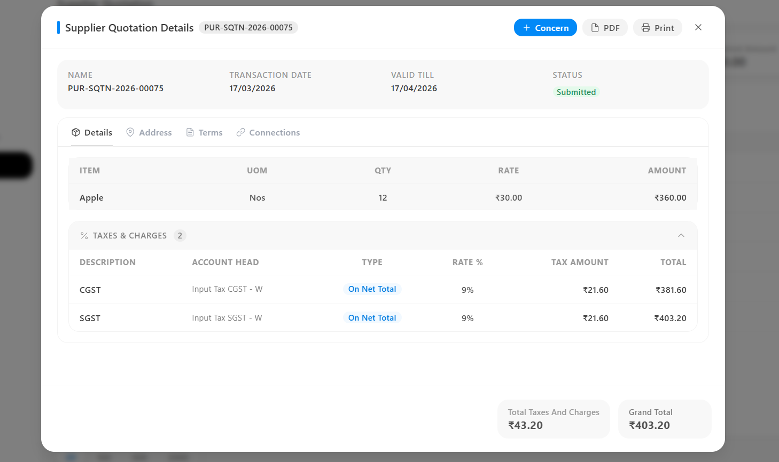
Task: Click the Total Taxes And Charges ₹43.20 card
Action: point(554,419)
